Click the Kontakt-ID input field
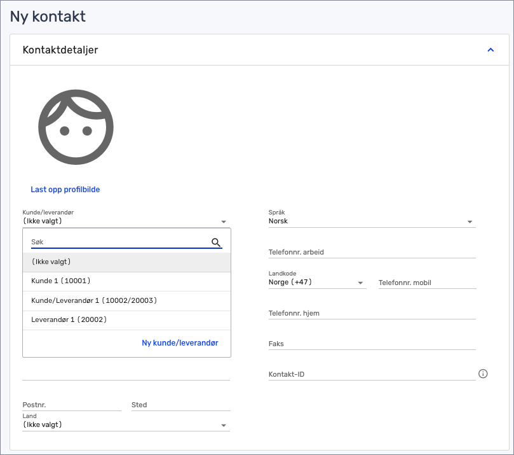Image resolution: width=514 pixels, height=455 pixels. click(x=372, y=374)
